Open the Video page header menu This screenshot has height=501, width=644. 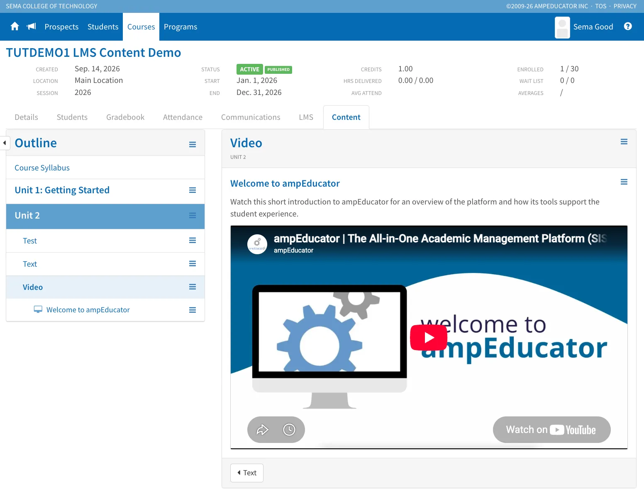click(x=624, y=142)
